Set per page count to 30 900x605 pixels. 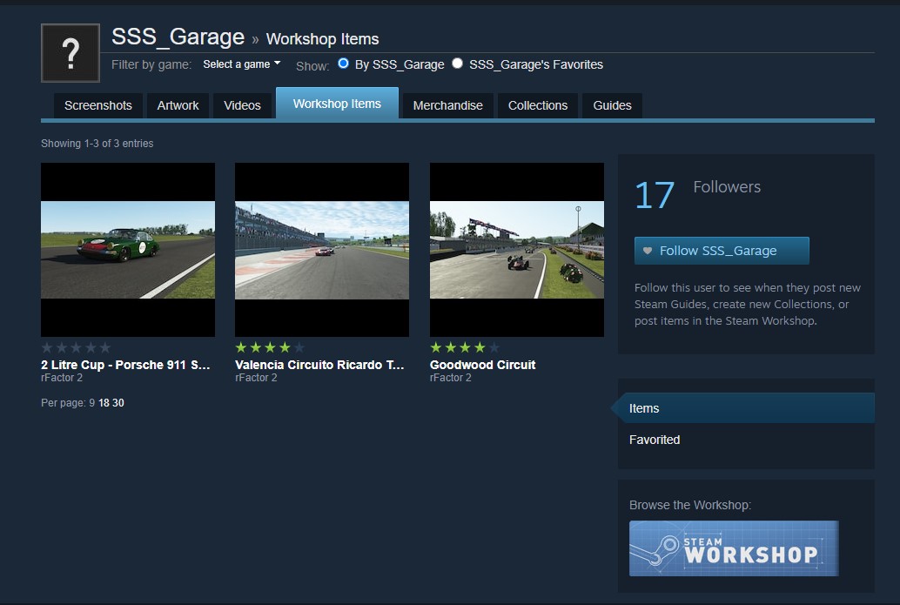pos(118,403)
